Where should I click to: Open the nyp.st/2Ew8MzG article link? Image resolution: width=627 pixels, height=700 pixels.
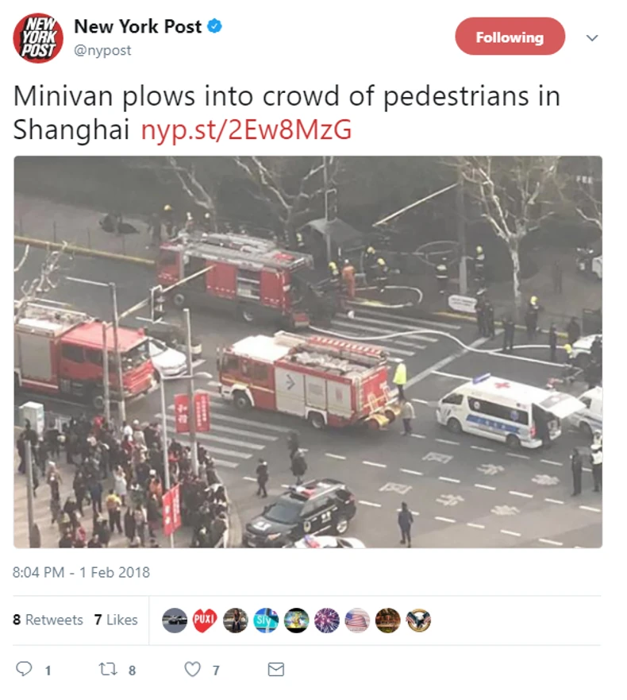pyautogui.click(x=246, y=130)
